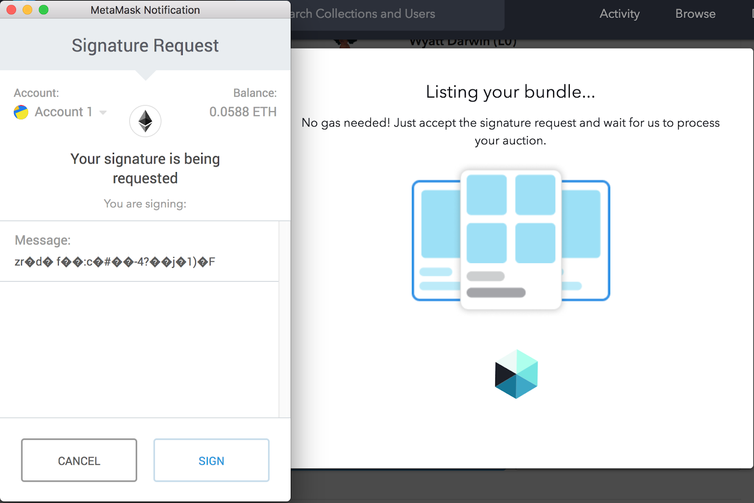The image size is (754, 503).
Task: Click the garbled message text being signed
Action: coord(115,262)
